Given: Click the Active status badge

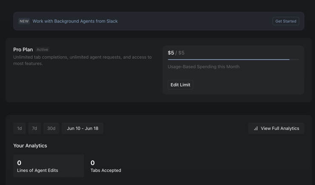Looking at the screenshot, I should [x=43, y=50].
